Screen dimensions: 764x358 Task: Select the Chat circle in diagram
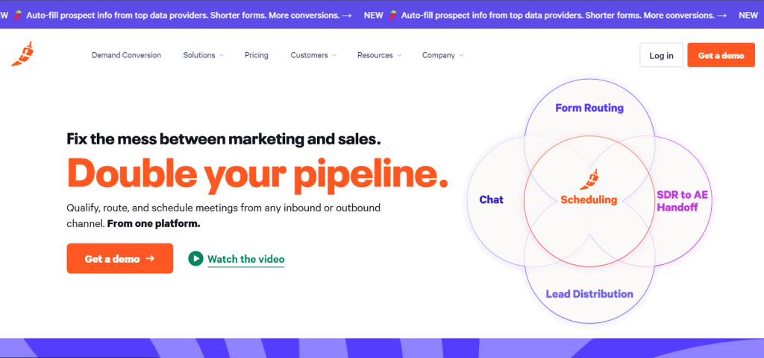click(491, 199)
